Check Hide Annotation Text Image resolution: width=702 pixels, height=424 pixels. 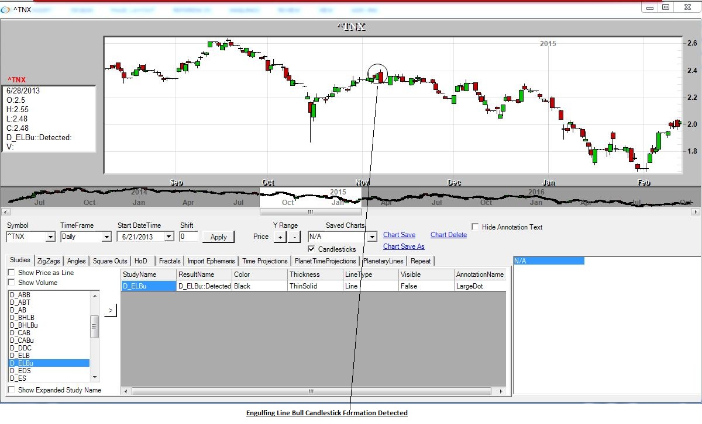point(476,227)
